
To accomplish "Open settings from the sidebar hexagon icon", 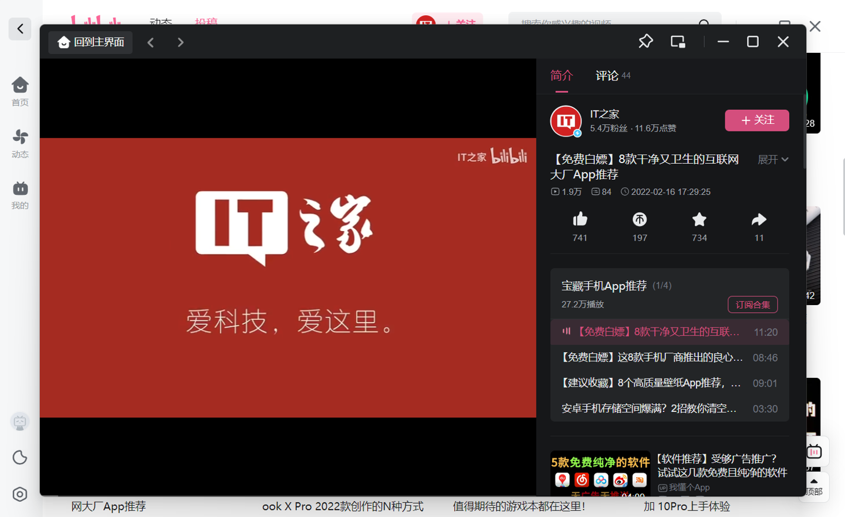I will click(x=20, y=494).
